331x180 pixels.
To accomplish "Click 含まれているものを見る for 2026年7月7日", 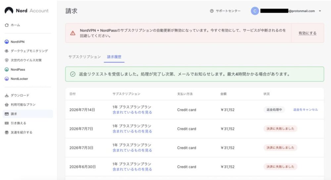I will (x=132, y=131).
